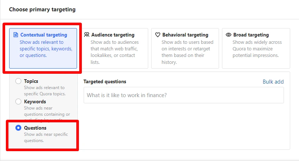The image size is (299, 161).
Task: Select the Keywords radio button
Action: [18, 101]
